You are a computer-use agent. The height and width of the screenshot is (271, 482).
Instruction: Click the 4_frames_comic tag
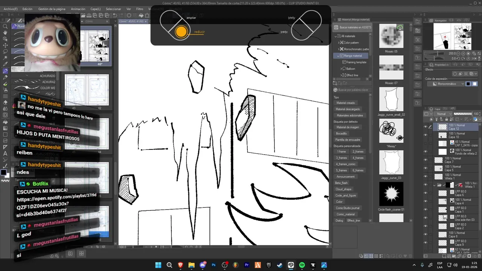coord(346,164)
